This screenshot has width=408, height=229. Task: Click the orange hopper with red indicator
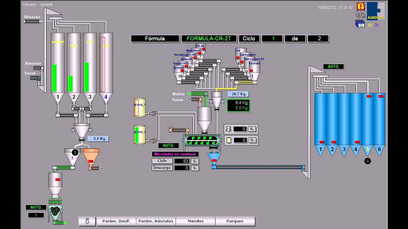click(91, 157)
